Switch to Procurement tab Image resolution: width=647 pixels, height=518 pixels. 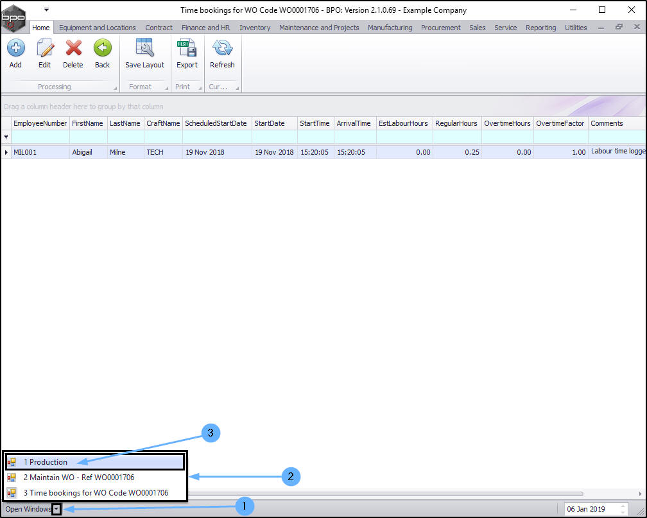tap(441, 28)
